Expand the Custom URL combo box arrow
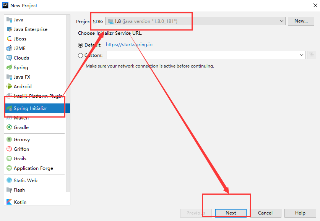Screen dimensions: 320x221 tap(301, 55)
